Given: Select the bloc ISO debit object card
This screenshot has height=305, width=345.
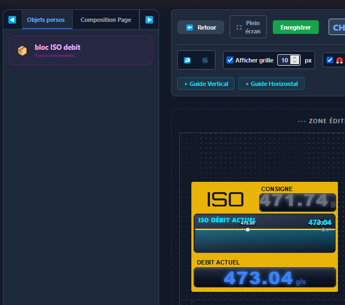Looking at the screenshot, I should click(80, 50).
